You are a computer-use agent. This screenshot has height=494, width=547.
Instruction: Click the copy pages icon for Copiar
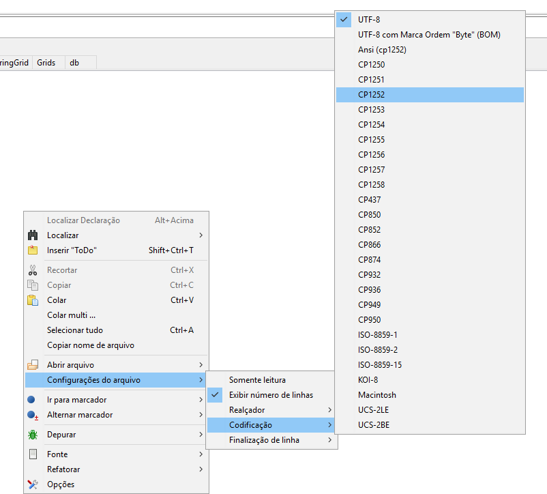[33, 285]
